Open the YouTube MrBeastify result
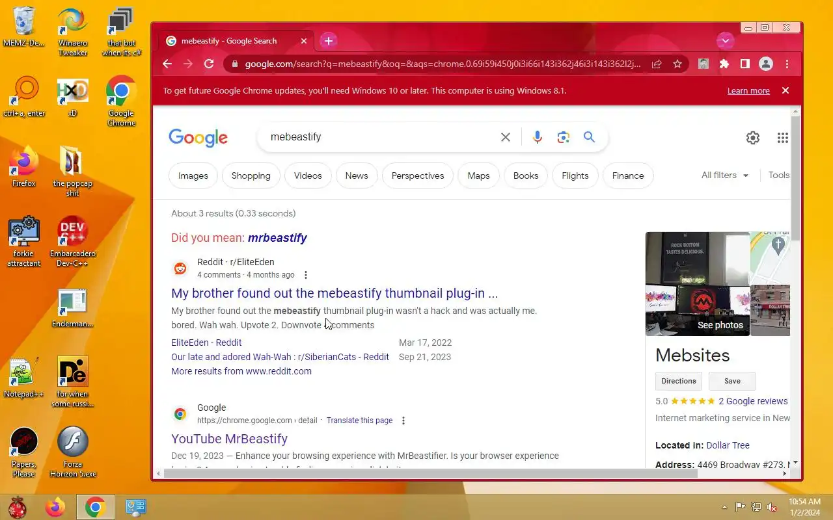Viewport: 833px width, 520px height. coord(229,439)
